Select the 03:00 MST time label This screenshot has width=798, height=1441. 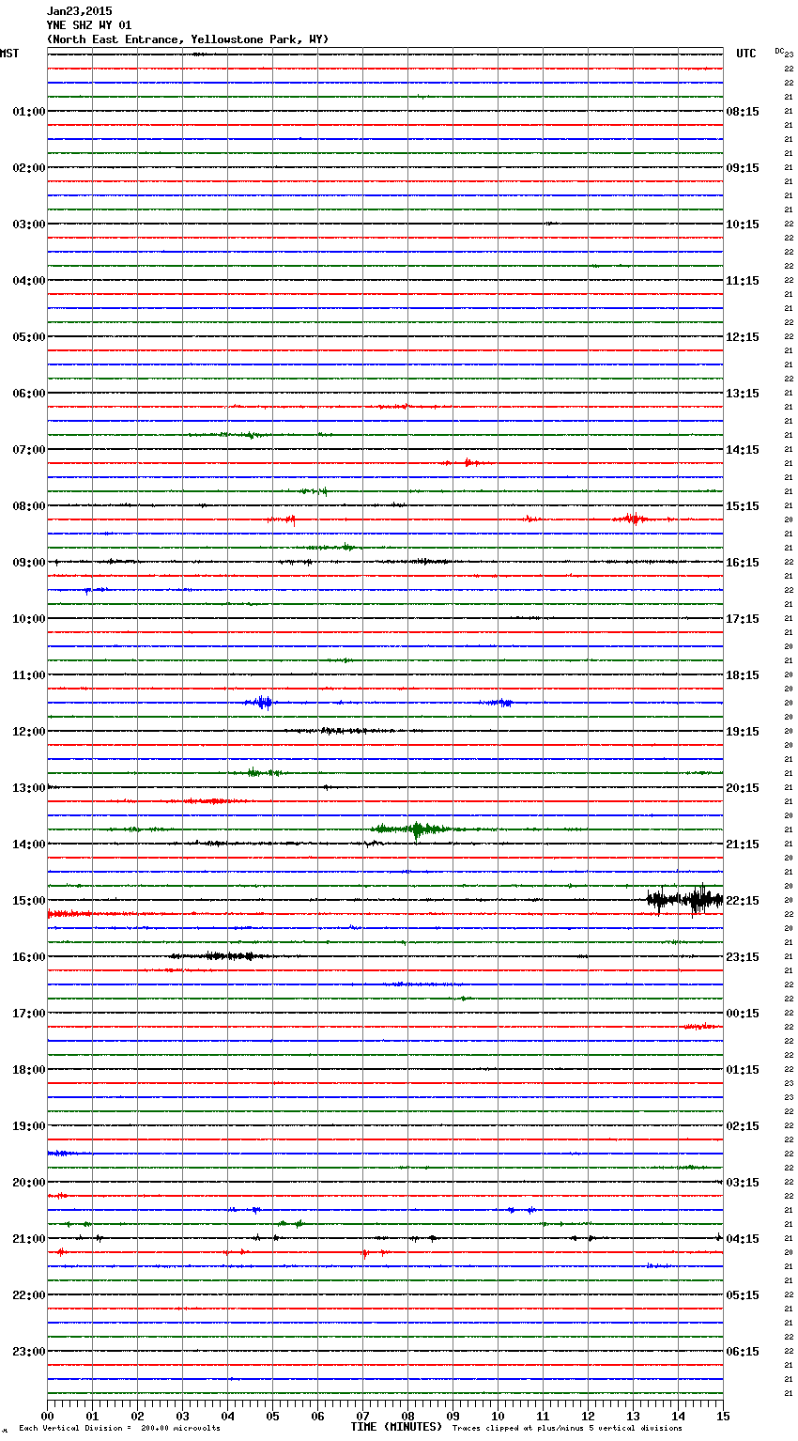(x=29, y=225)
